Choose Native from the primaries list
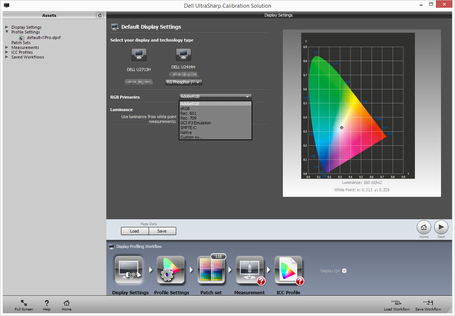 pyautogui.click(x=216, y=132)
